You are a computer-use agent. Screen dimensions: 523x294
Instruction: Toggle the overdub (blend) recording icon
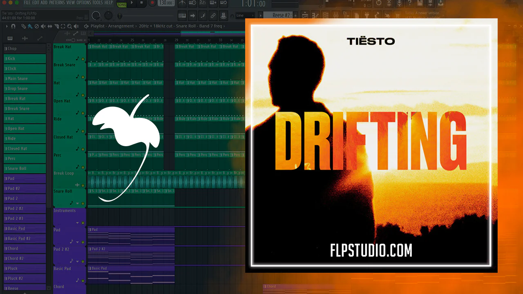pos(213,3)
